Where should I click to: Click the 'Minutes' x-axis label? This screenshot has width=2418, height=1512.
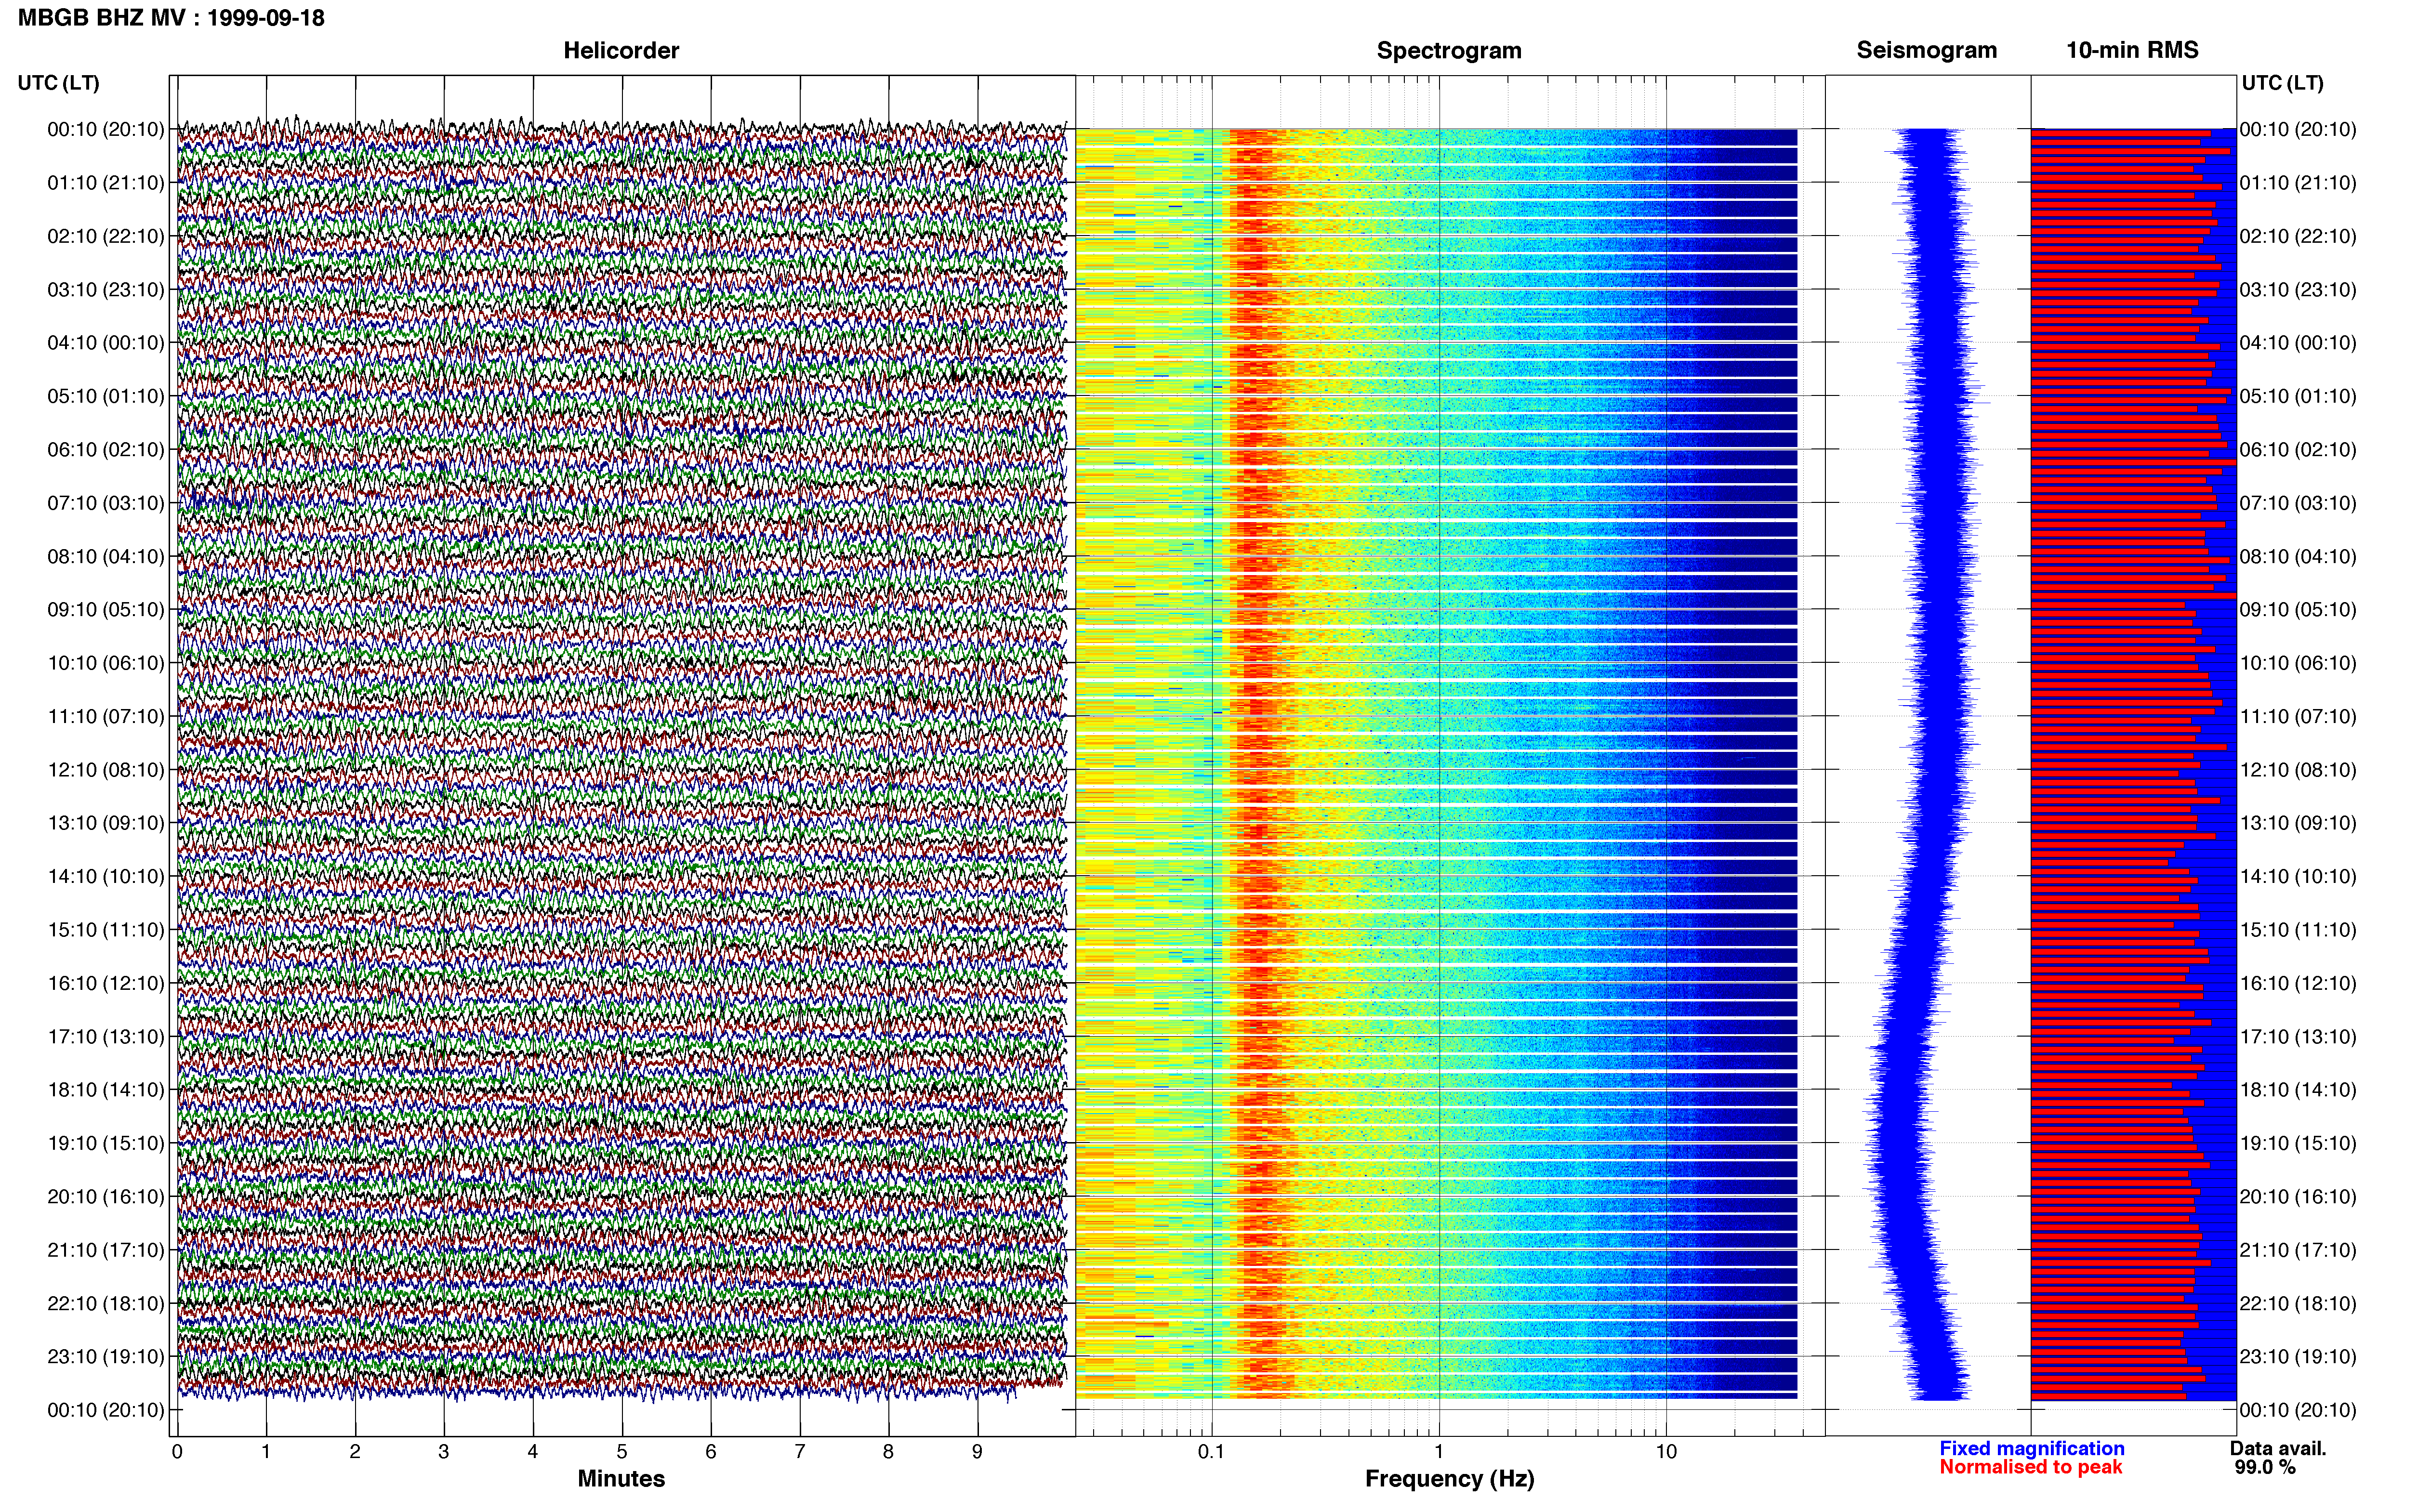pyautogui.click(x=621, y=1478)
